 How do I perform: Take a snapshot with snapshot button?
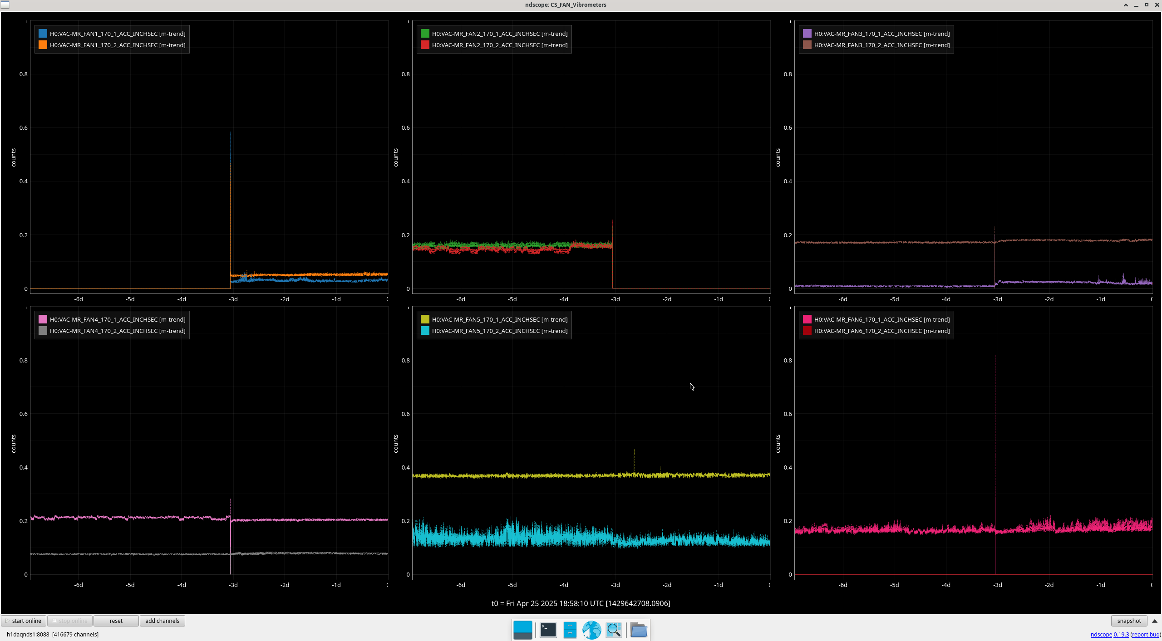(1128, 621)
